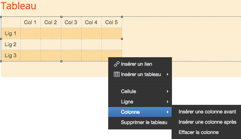Click the Tableau heading text
The width and height of the screenshot is (241, 139).
[18, 6]
